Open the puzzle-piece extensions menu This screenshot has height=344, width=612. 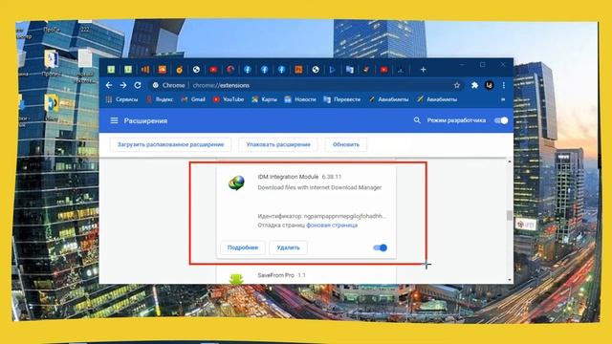(474, 85)
